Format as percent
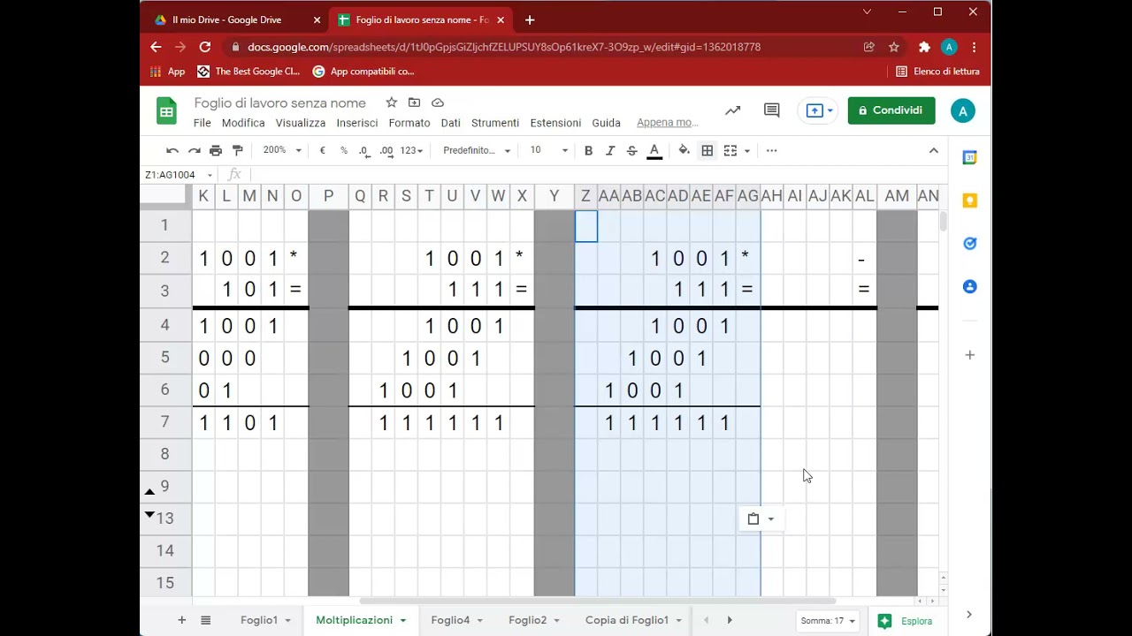1132x636 pixels. tap(344, 151)
